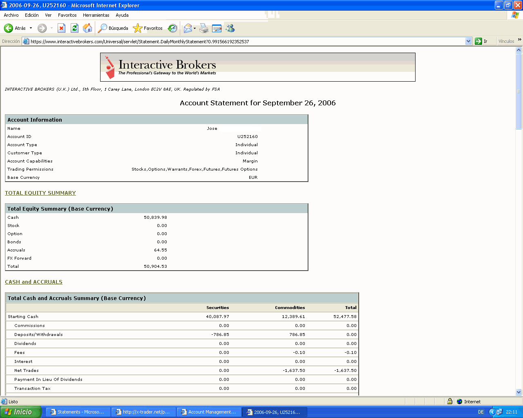Image resolution: width=523 pixels, height=418 pixels.
Task: Click the Starting Cash securities value 40,087.97
Action: click(x=217, y=317)
